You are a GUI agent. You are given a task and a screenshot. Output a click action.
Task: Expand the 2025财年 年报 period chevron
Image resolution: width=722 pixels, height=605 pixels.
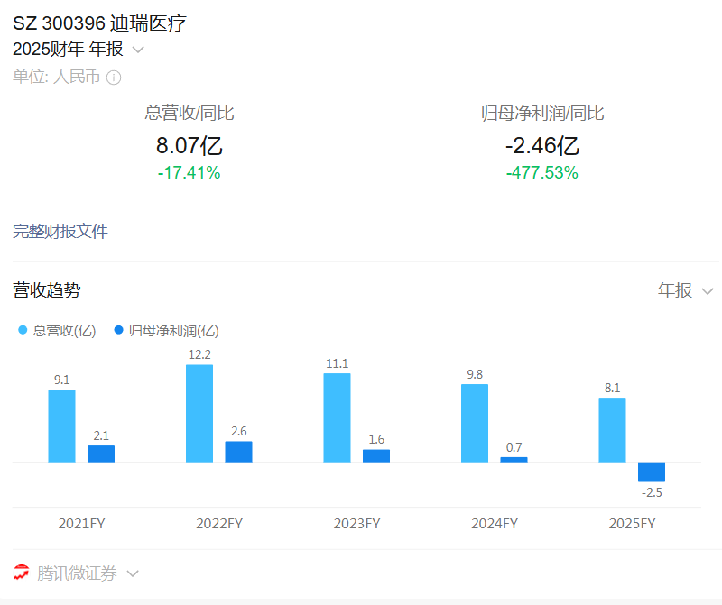click(138, 50)
